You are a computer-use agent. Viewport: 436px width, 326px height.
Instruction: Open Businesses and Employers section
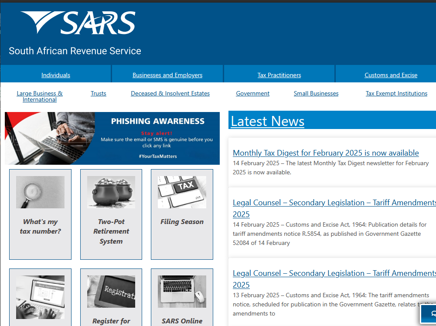(x=167, y=75)
